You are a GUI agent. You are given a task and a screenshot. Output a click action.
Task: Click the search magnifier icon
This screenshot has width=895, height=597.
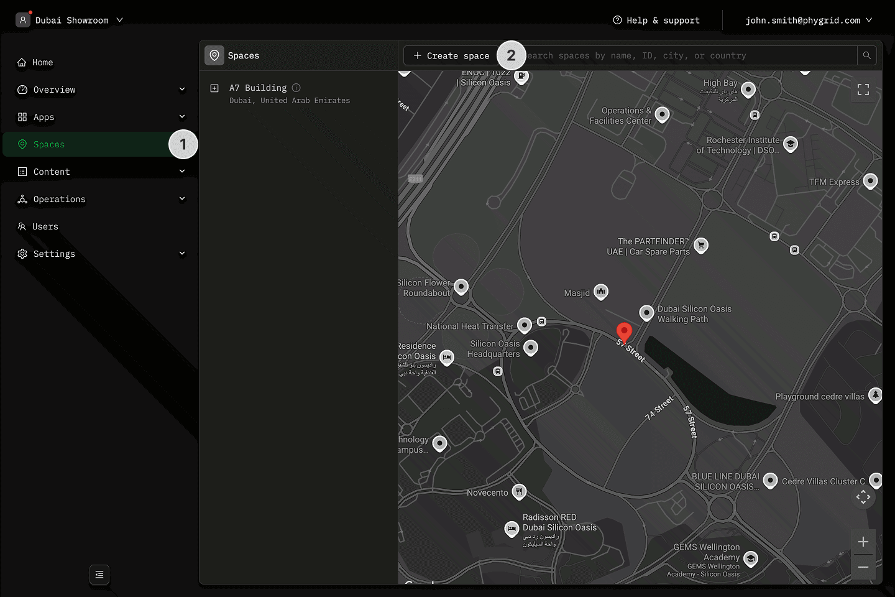pyautogui.click(x=866, y=55)
